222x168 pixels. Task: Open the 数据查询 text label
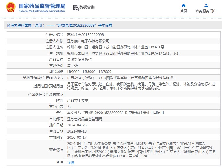point(87,8)
